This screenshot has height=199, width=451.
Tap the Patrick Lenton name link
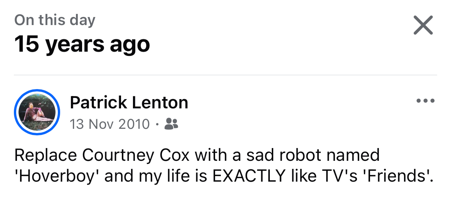coord(129,103)
